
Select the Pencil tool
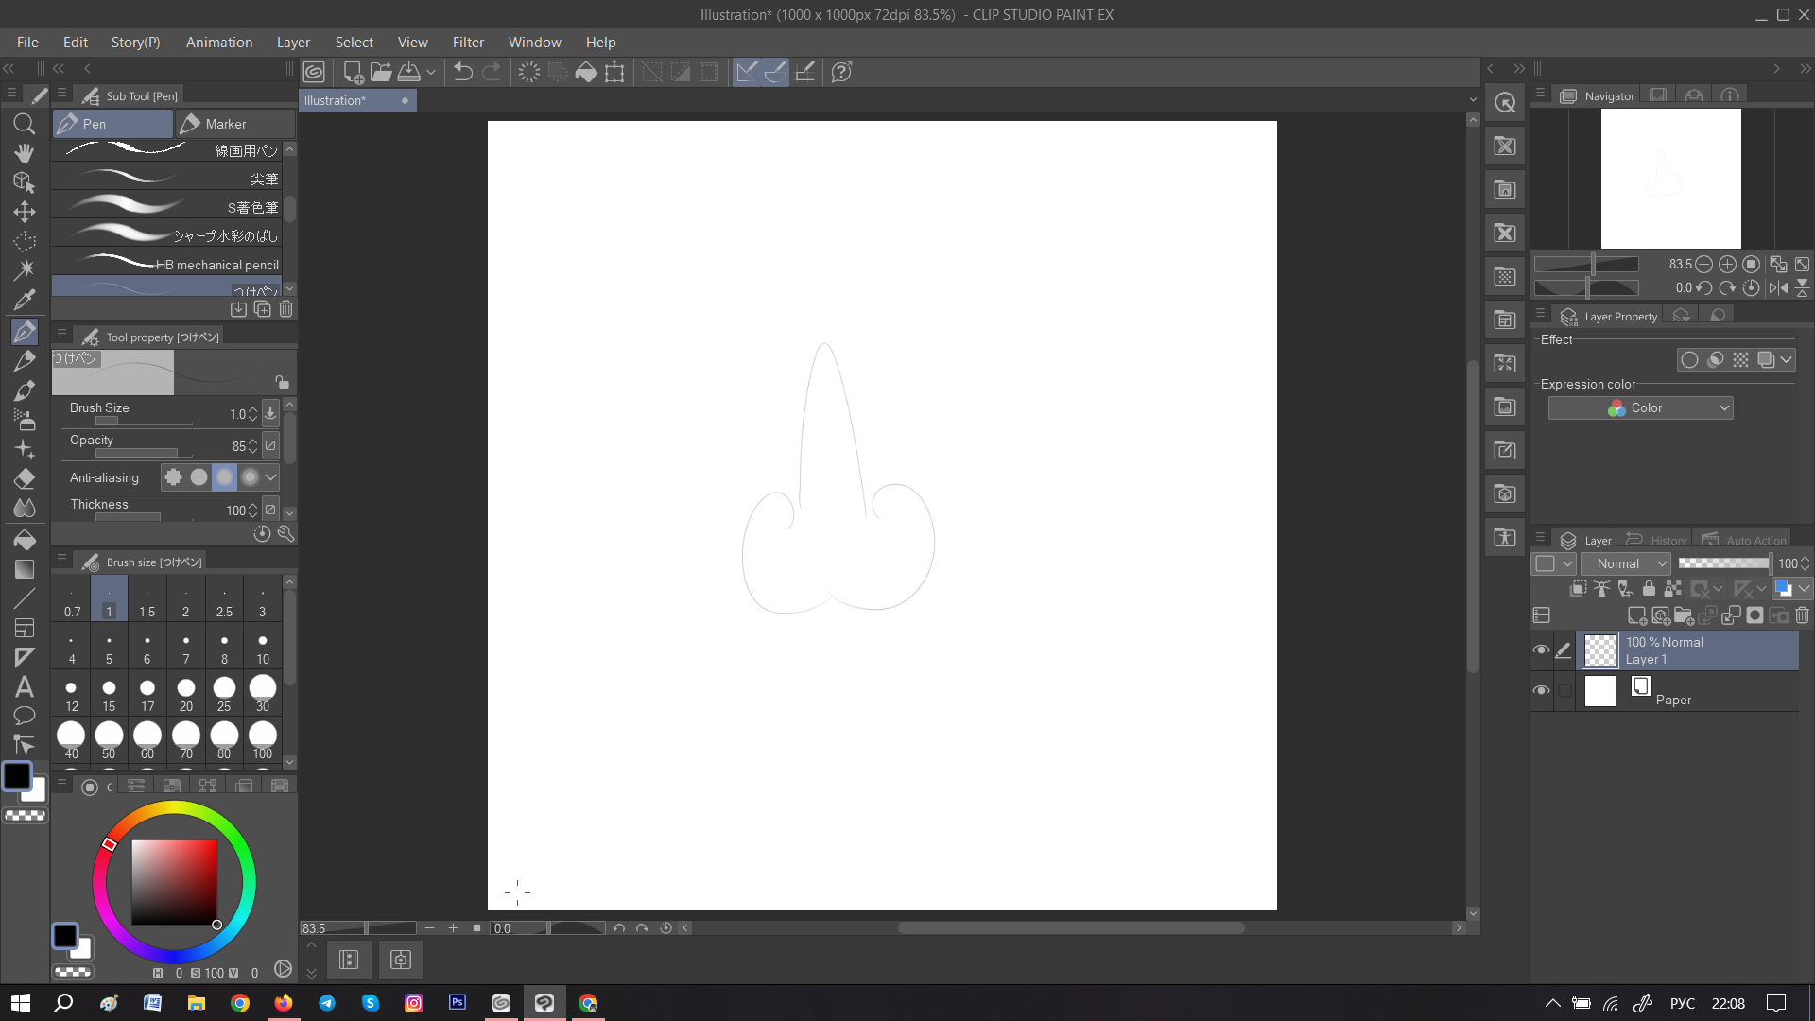click(25, 360)
